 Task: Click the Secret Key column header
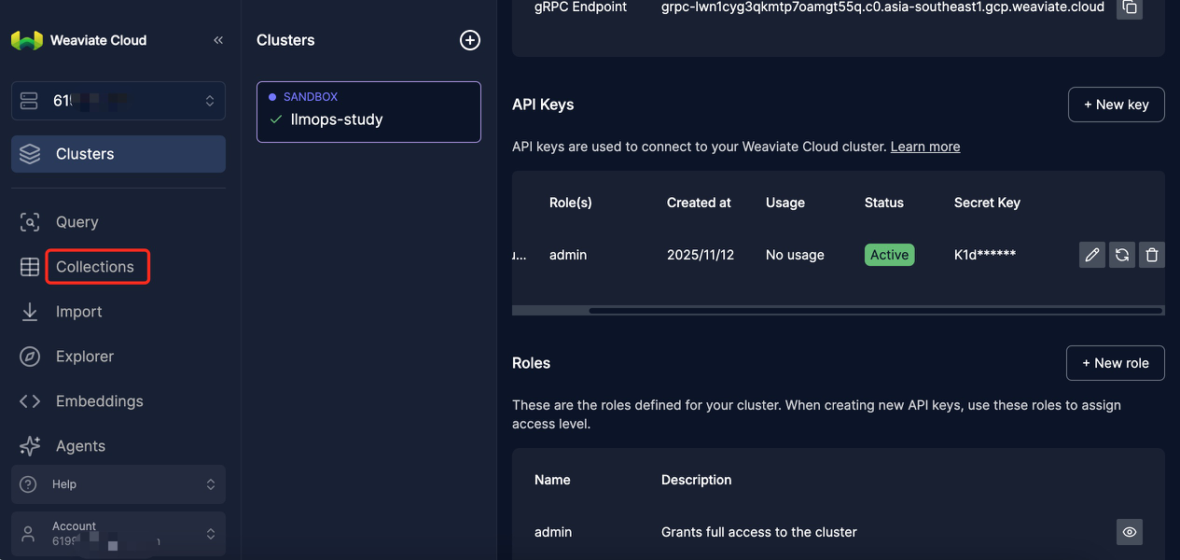point(987,203)
